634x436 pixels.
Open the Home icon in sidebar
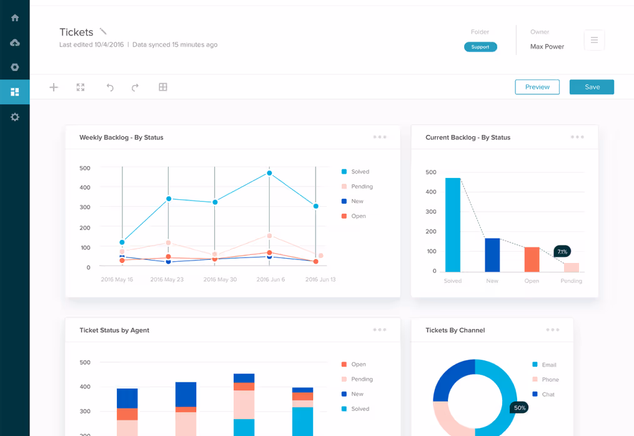pos(15,17)
